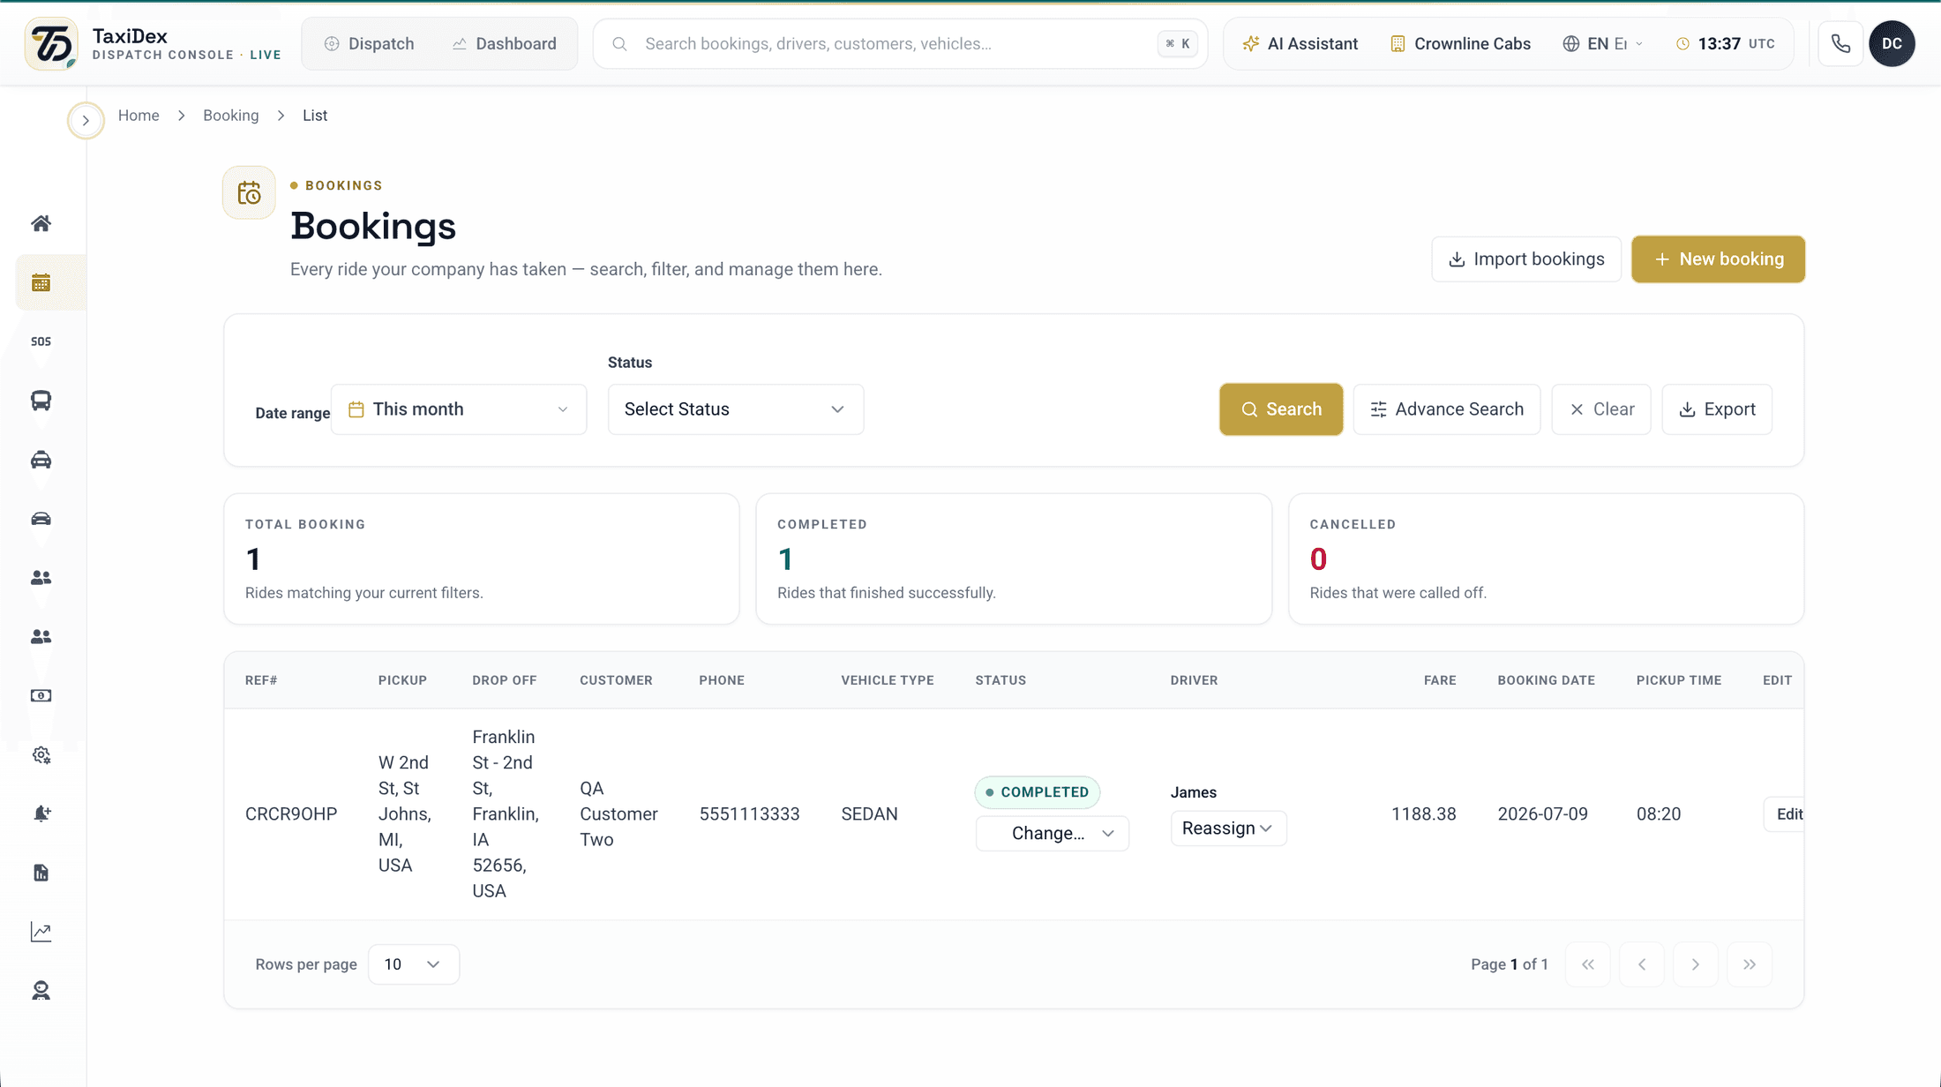The height and width of the screenshot is (1087, 1941).
Task: Switch to the Dispatch tab
Action: [369, 44]
